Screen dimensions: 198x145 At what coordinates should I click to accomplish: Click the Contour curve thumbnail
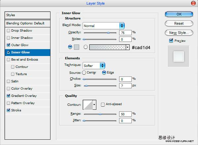click(x=88, y=105)
